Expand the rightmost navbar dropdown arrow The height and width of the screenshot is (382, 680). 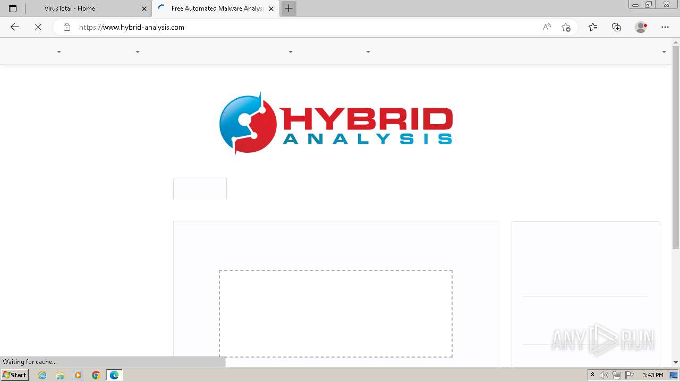click(x=664, y=52)
